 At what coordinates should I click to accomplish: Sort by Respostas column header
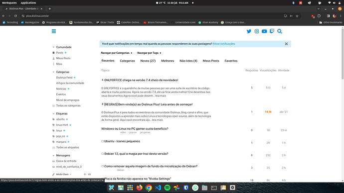(x=252, y=71)
